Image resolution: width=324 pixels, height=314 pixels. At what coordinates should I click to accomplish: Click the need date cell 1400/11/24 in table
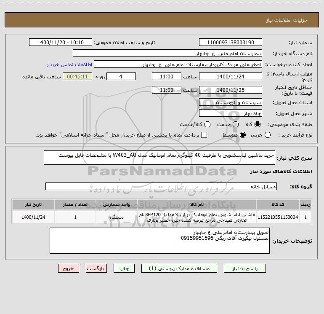coord(33,217)
